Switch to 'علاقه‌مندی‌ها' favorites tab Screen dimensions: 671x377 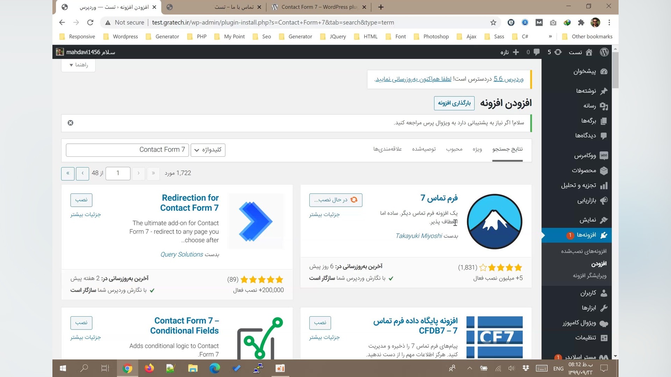point(388,149)
